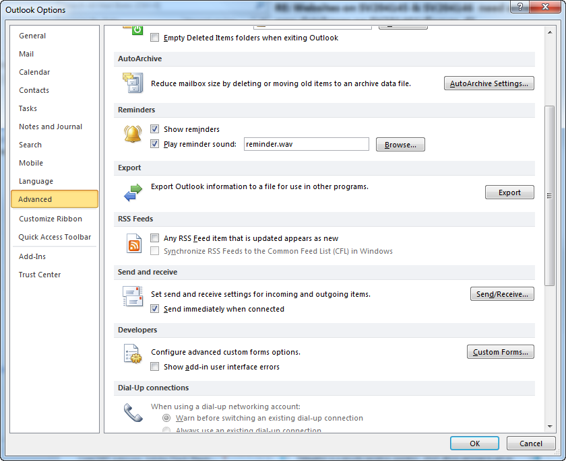The width and height of the screenshot is (566, 461).
Task: Click the vertical scrollbar thumb
Action: click(x=549, y=196)
